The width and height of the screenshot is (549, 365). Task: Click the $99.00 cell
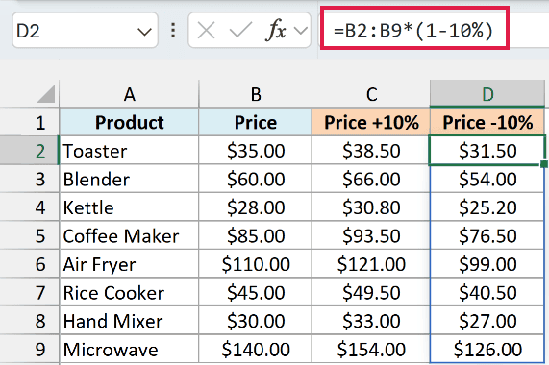tap(487, 264)
